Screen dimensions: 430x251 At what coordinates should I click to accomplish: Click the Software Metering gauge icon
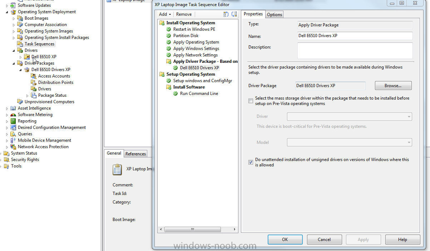pos(13,115)
